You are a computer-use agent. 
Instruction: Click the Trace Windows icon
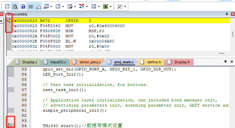tap(94, 6)
